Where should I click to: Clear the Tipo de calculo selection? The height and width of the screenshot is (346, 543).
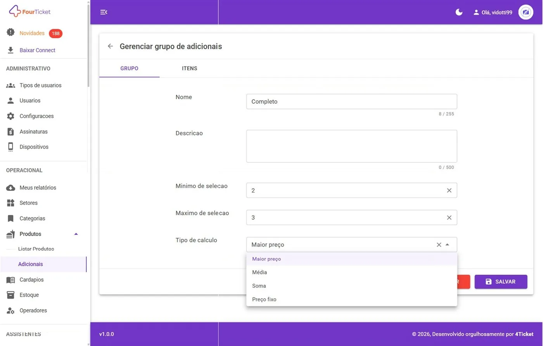439,245
